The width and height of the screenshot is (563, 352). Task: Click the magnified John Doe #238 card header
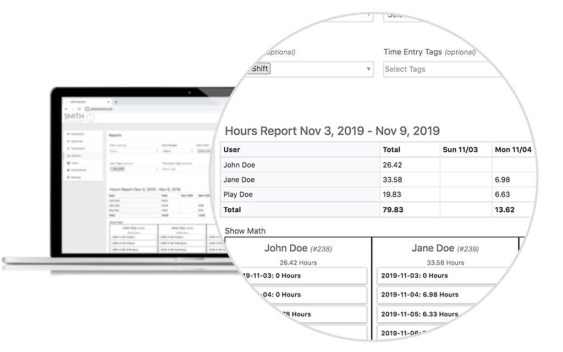click(x=298, y=249)
